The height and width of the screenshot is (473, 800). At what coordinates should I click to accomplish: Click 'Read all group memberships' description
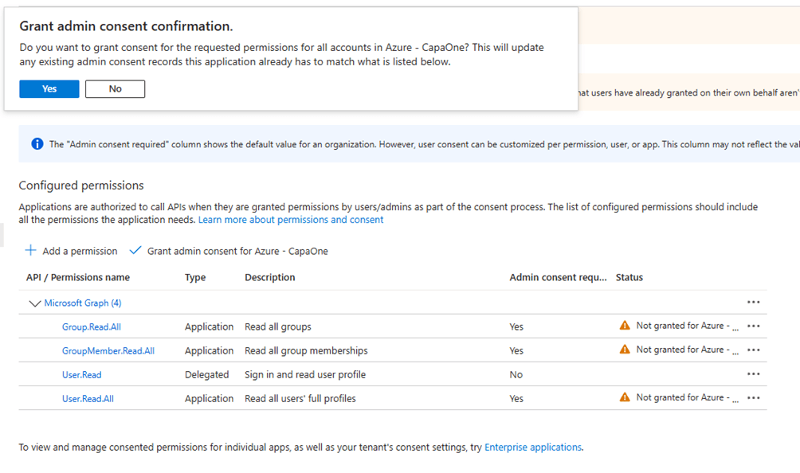tap(306, 350)
